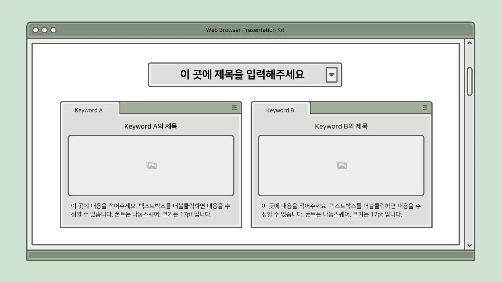Select the Keyword B tab

(280, 110)
